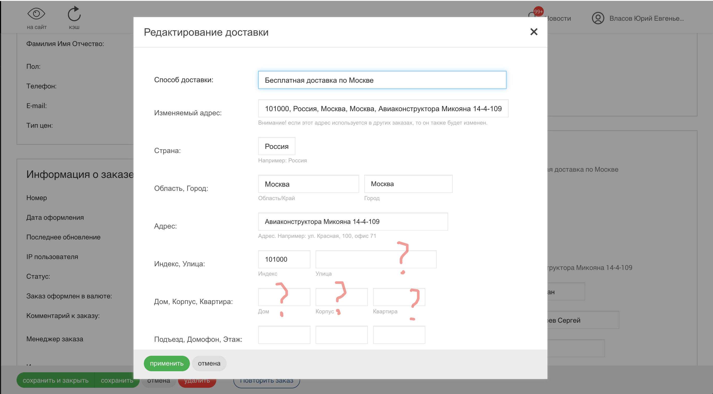Open user profile Власов Юрий Евгенье...
The height and width of the screenshot is (394, 713).
pos(638,19)
